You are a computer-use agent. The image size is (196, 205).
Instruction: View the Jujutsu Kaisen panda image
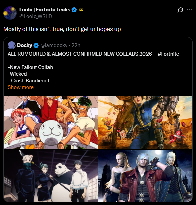click(x=51, y=176)
